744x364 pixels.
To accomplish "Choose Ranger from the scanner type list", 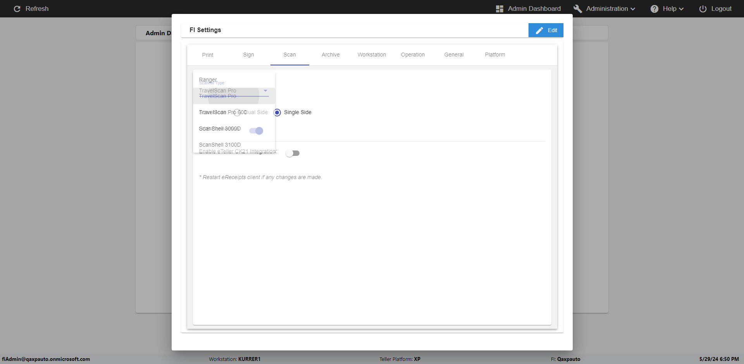I will click(x=234, y=80).
